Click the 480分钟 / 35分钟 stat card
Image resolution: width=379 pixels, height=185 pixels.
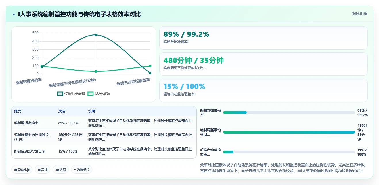click(x=263, y=64)
